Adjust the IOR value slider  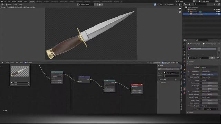210,89
